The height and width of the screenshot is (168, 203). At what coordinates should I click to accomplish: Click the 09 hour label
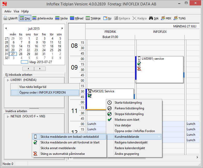[x=74, y=67]
